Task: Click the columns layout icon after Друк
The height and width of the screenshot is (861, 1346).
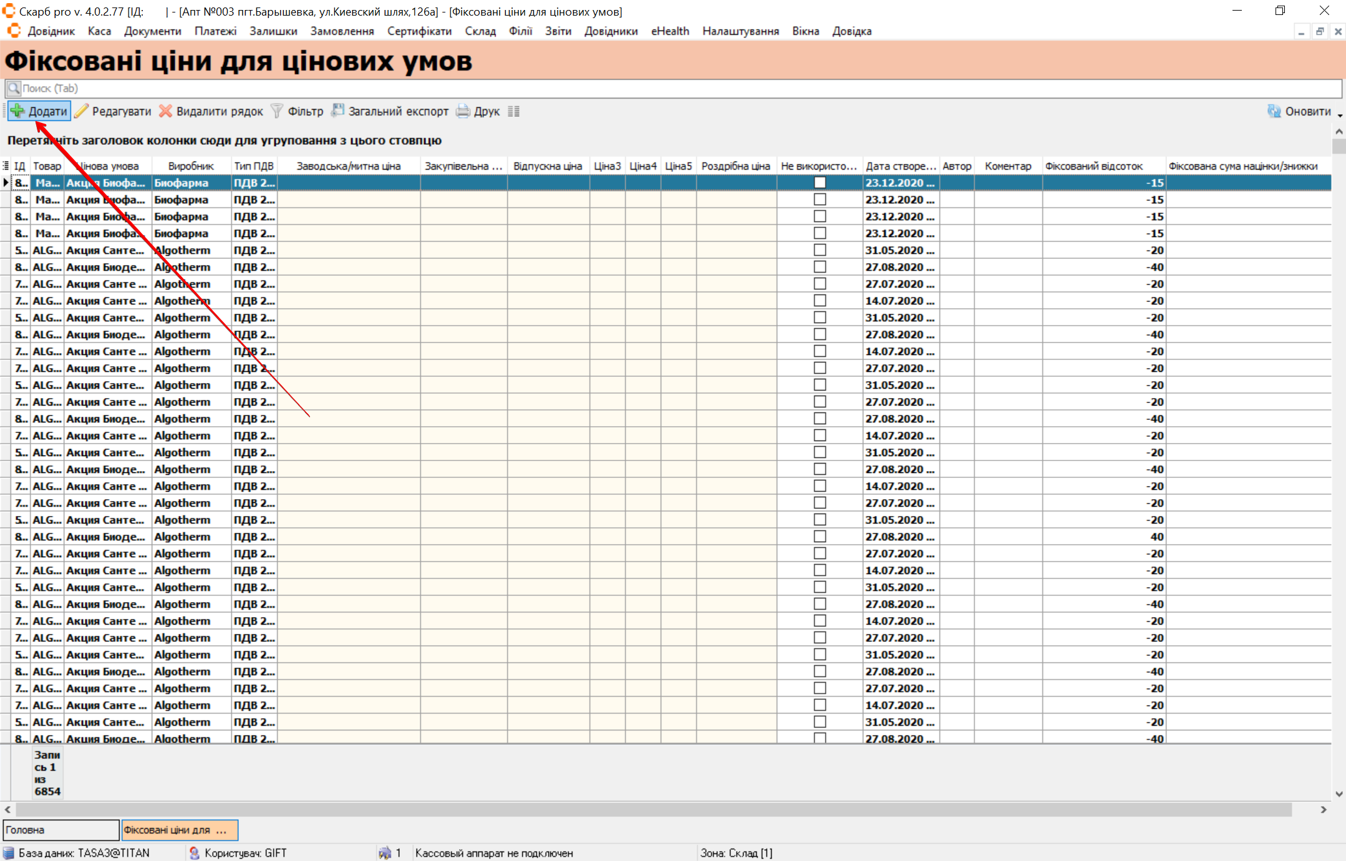Action: tap(513, 111)
